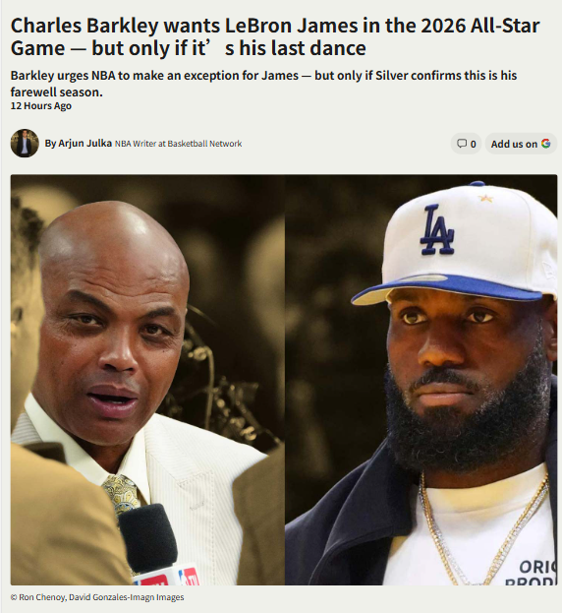Open the comments speech bubble icon

[462, 144]
